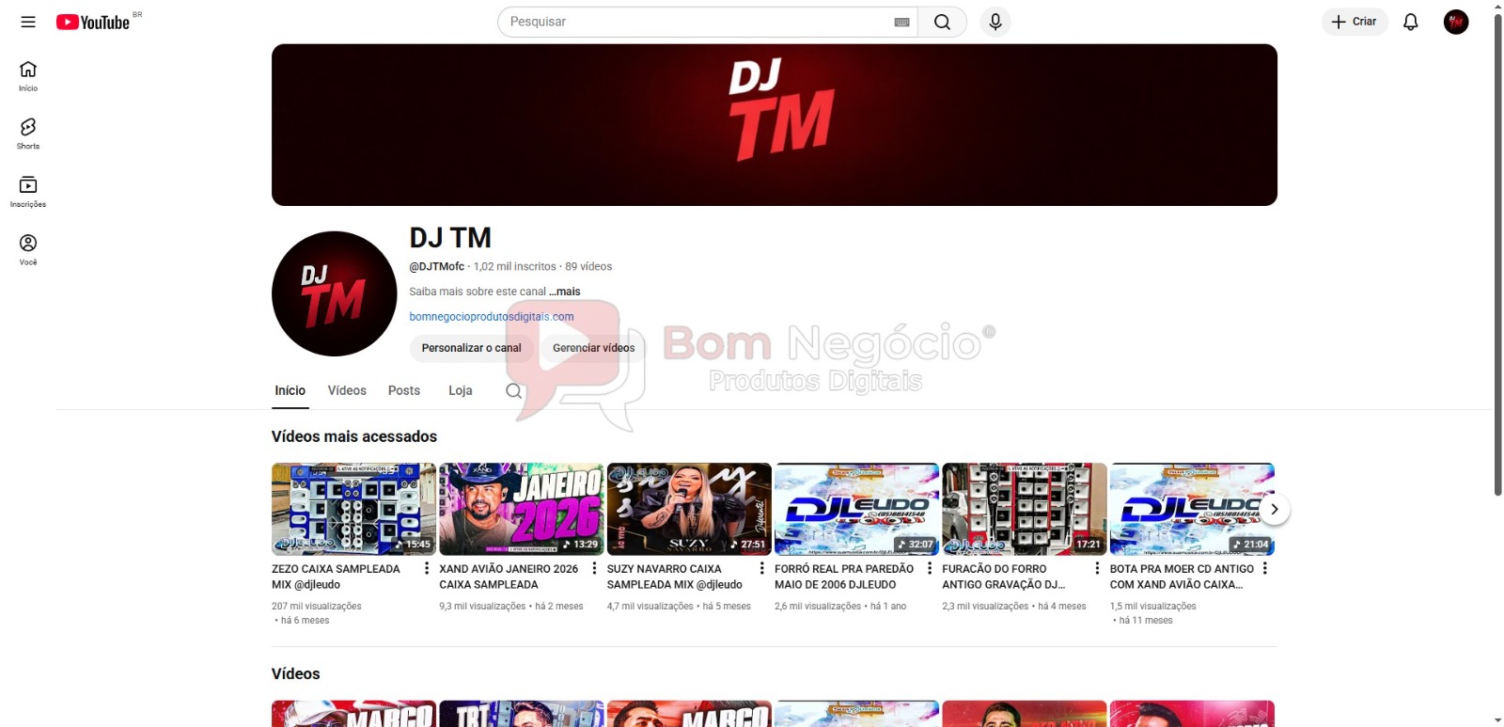Open title 'FORRÓ REAL PRA PAREDÃO MAIO DE 2006'
The image size is (1504, 727).
[844, 577]
